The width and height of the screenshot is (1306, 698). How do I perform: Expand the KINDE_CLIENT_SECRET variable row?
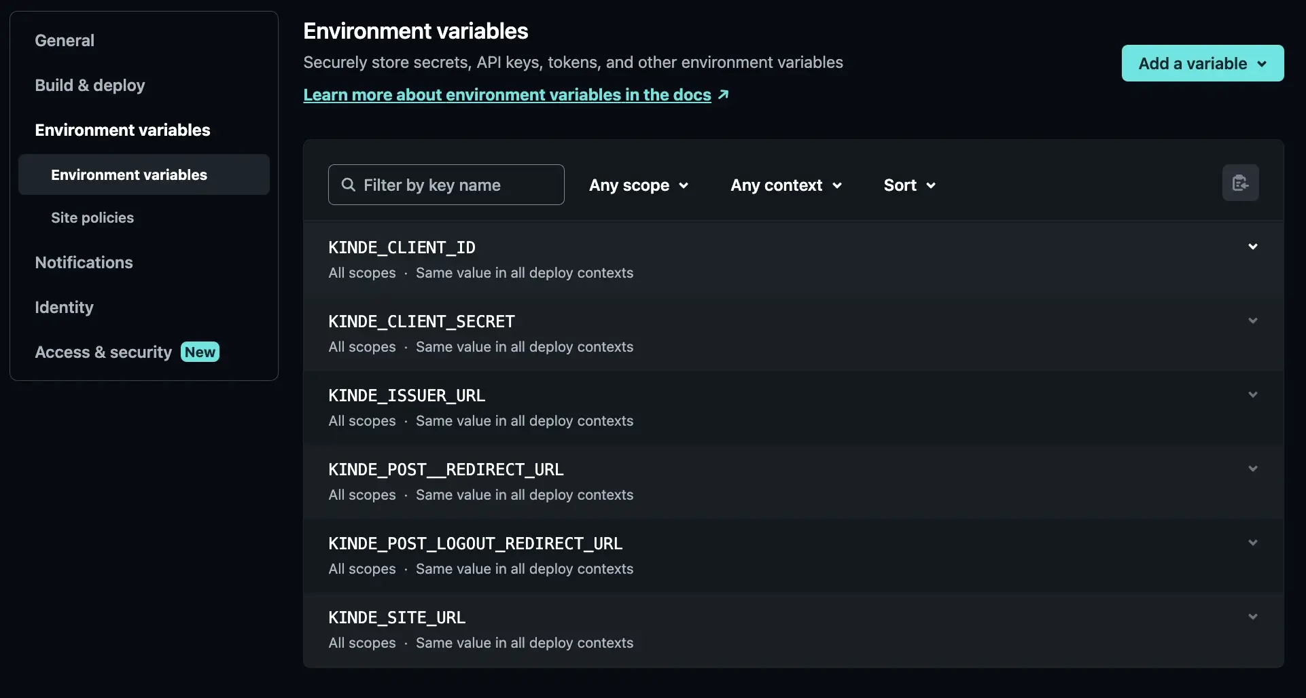[1253, 320]
